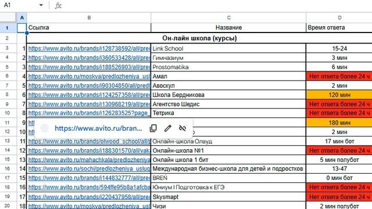Screen dimensions: 372x209
Task: Click the 'Link School' cell
Action: (x=228, y=49)
